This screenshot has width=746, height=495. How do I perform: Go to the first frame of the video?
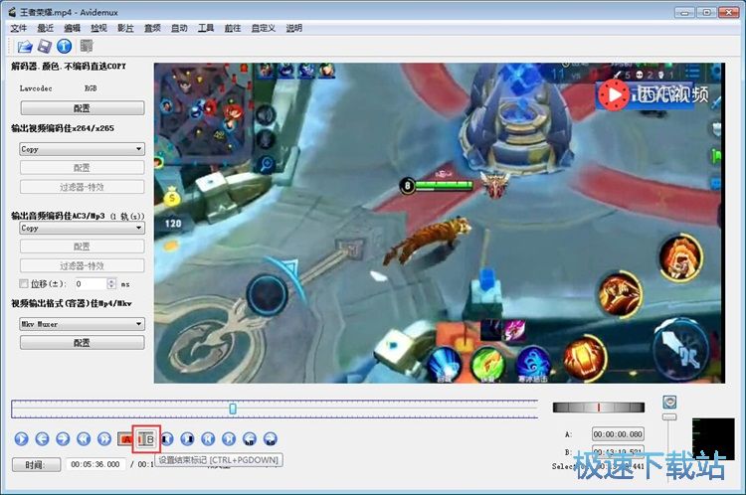tap(208, 438)
